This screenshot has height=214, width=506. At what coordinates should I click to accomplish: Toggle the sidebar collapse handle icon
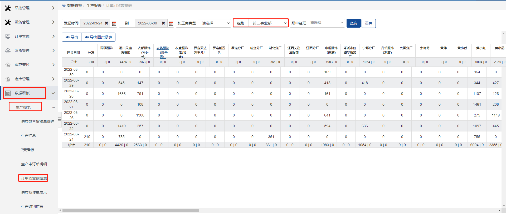point(60,119)
